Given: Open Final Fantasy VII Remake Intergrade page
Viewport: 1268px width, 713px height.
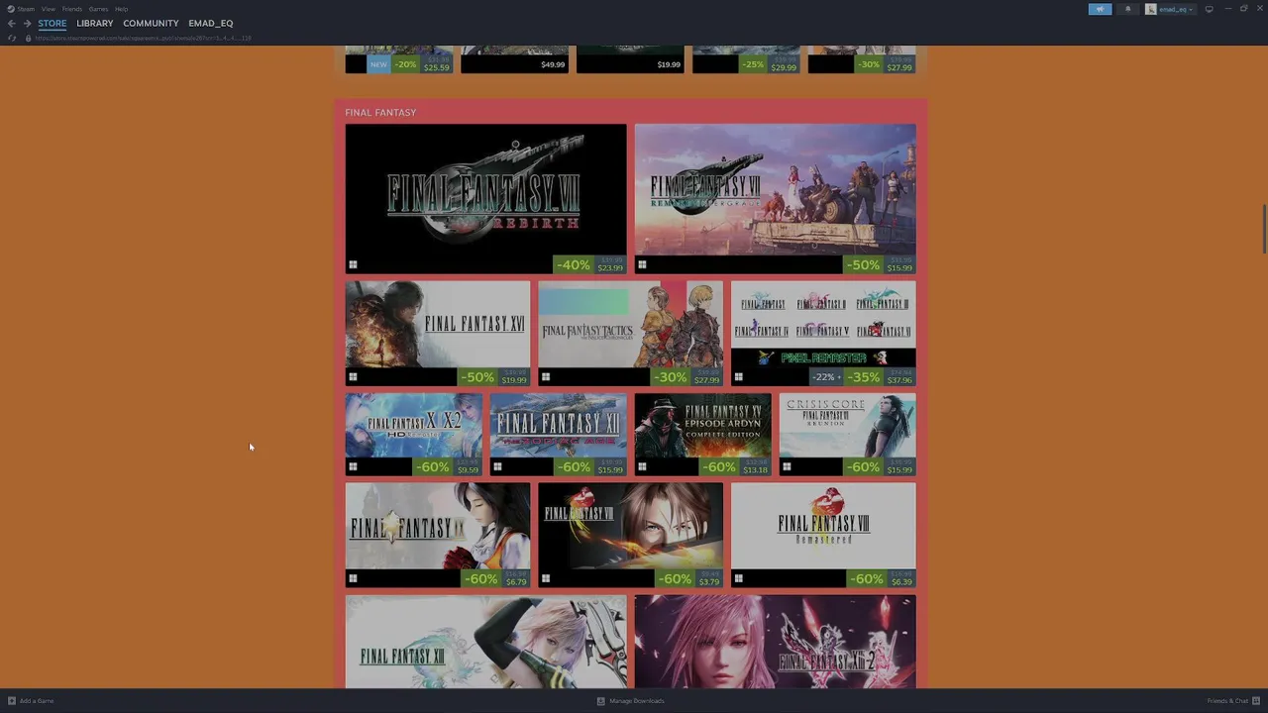Looking at the screenshot, I should pyautogui.click(x=775, y=198).
